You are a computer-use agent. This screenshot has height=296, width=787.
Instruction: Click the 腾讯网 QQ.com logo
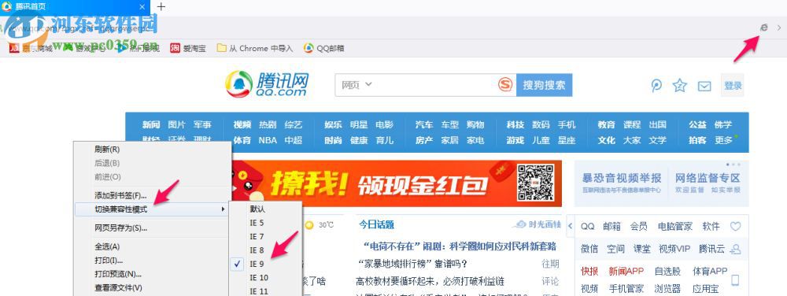point(267,83)
